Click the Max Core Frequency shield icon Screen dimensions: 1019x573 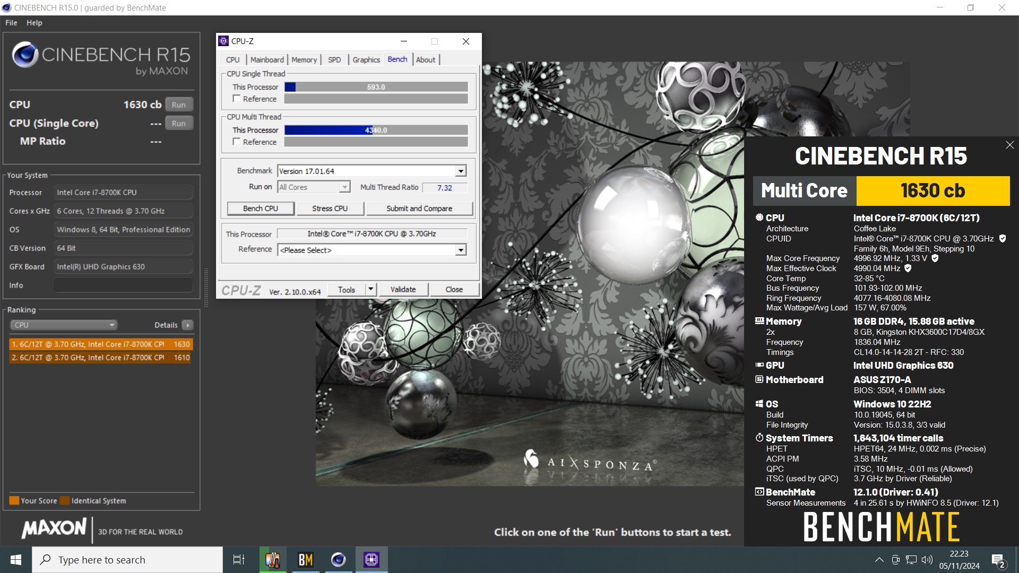(x=935, y=258)
